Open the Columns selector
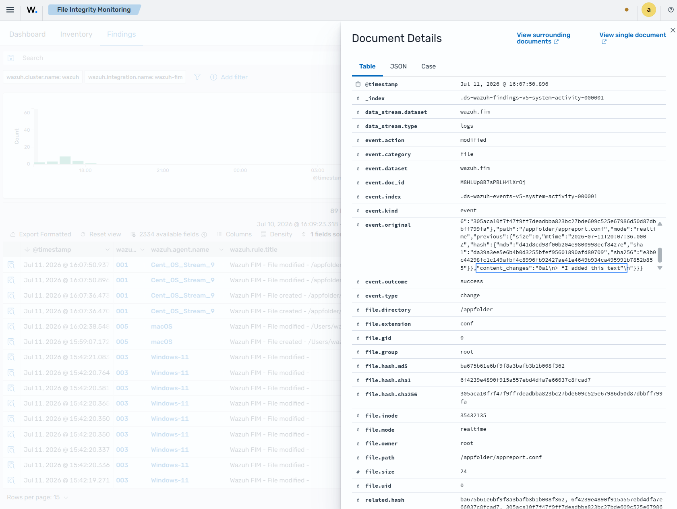Image resolution: width=677 pixels, height=509 pixels. click(x=234, y=234)
